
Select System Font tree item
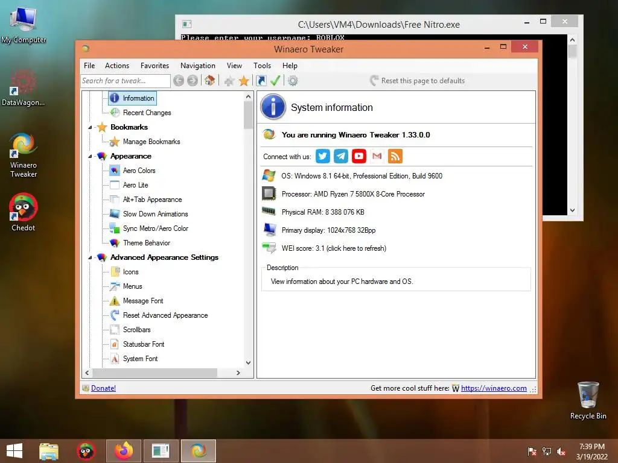[140, 359]
